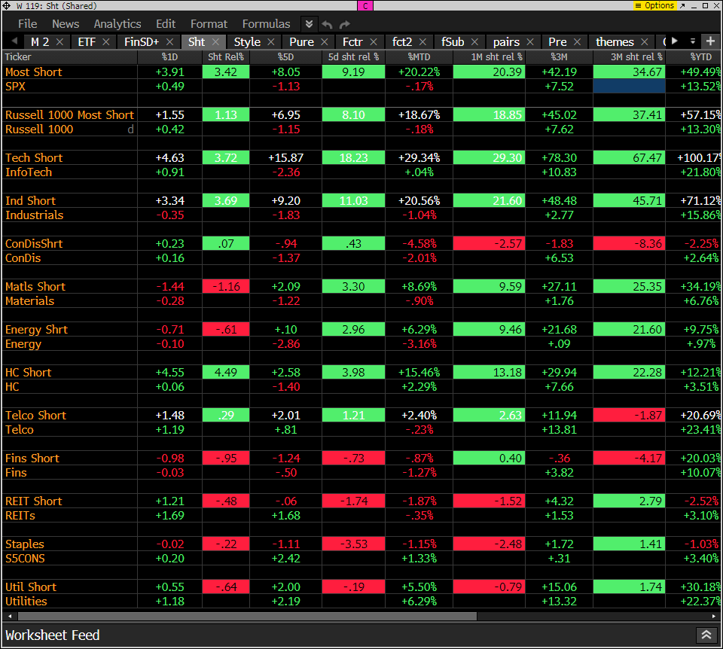
Task: Click the move icon beside W 119 title
Action: point(6,5)
